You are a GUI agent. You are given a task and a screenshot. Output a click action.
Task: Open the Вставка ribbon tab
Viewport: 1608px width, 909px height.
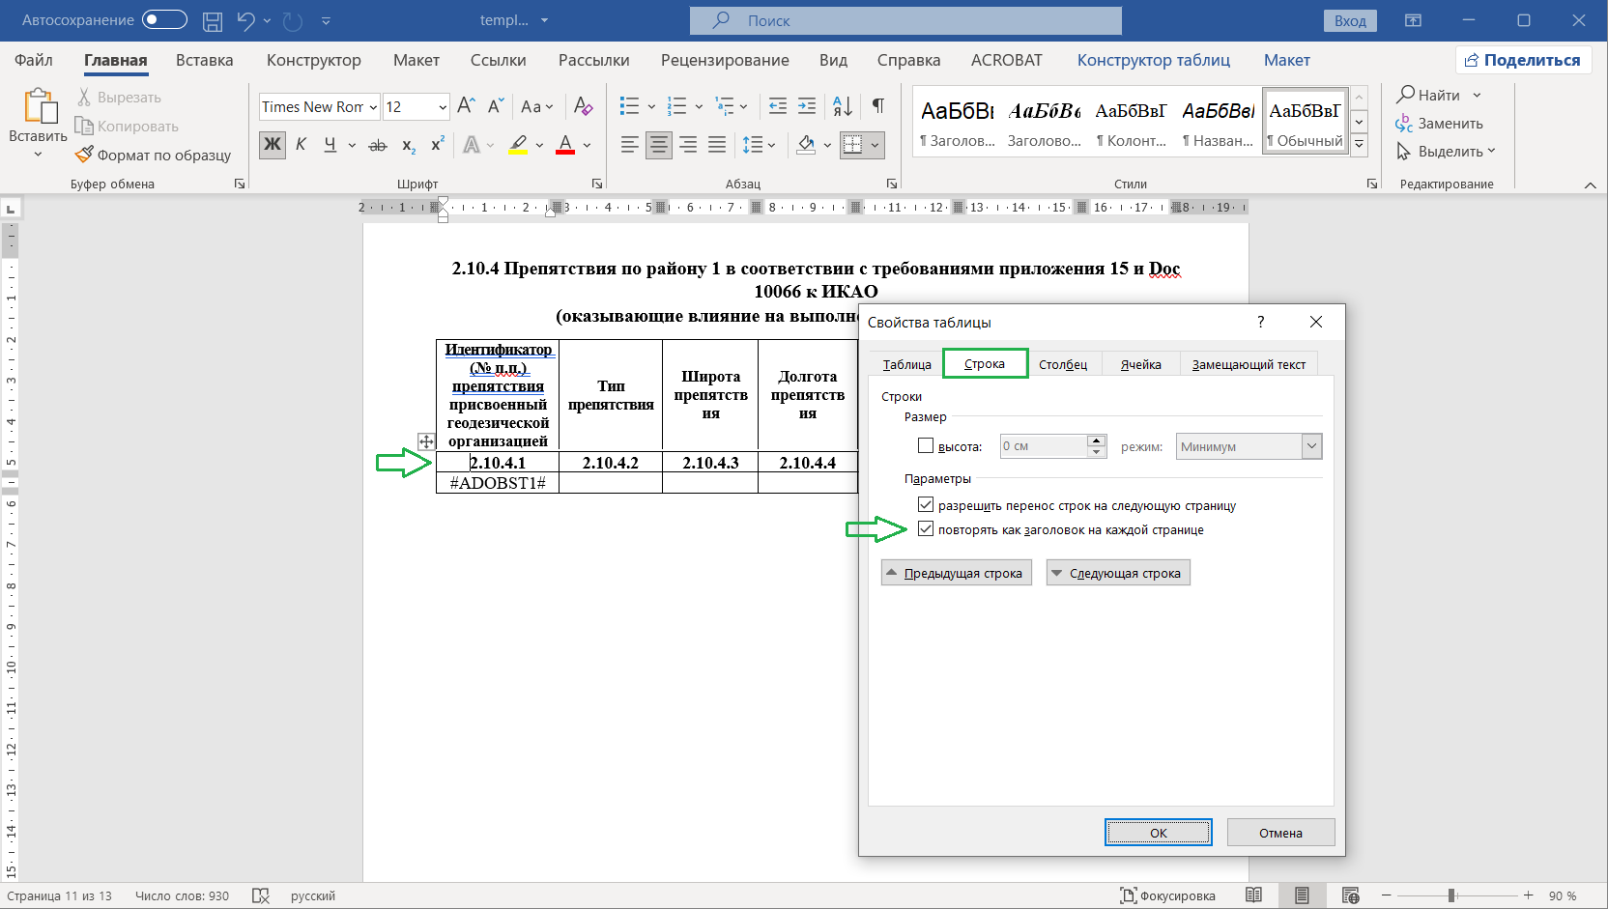coord(204,60)
